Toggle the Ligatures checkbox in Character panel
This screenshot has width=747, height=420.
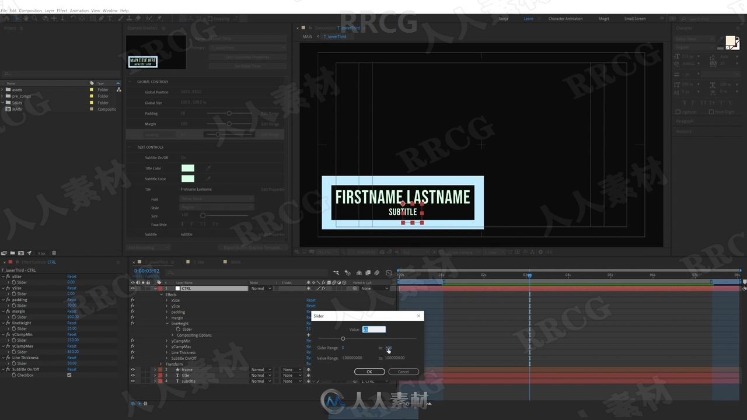(678, 111)
